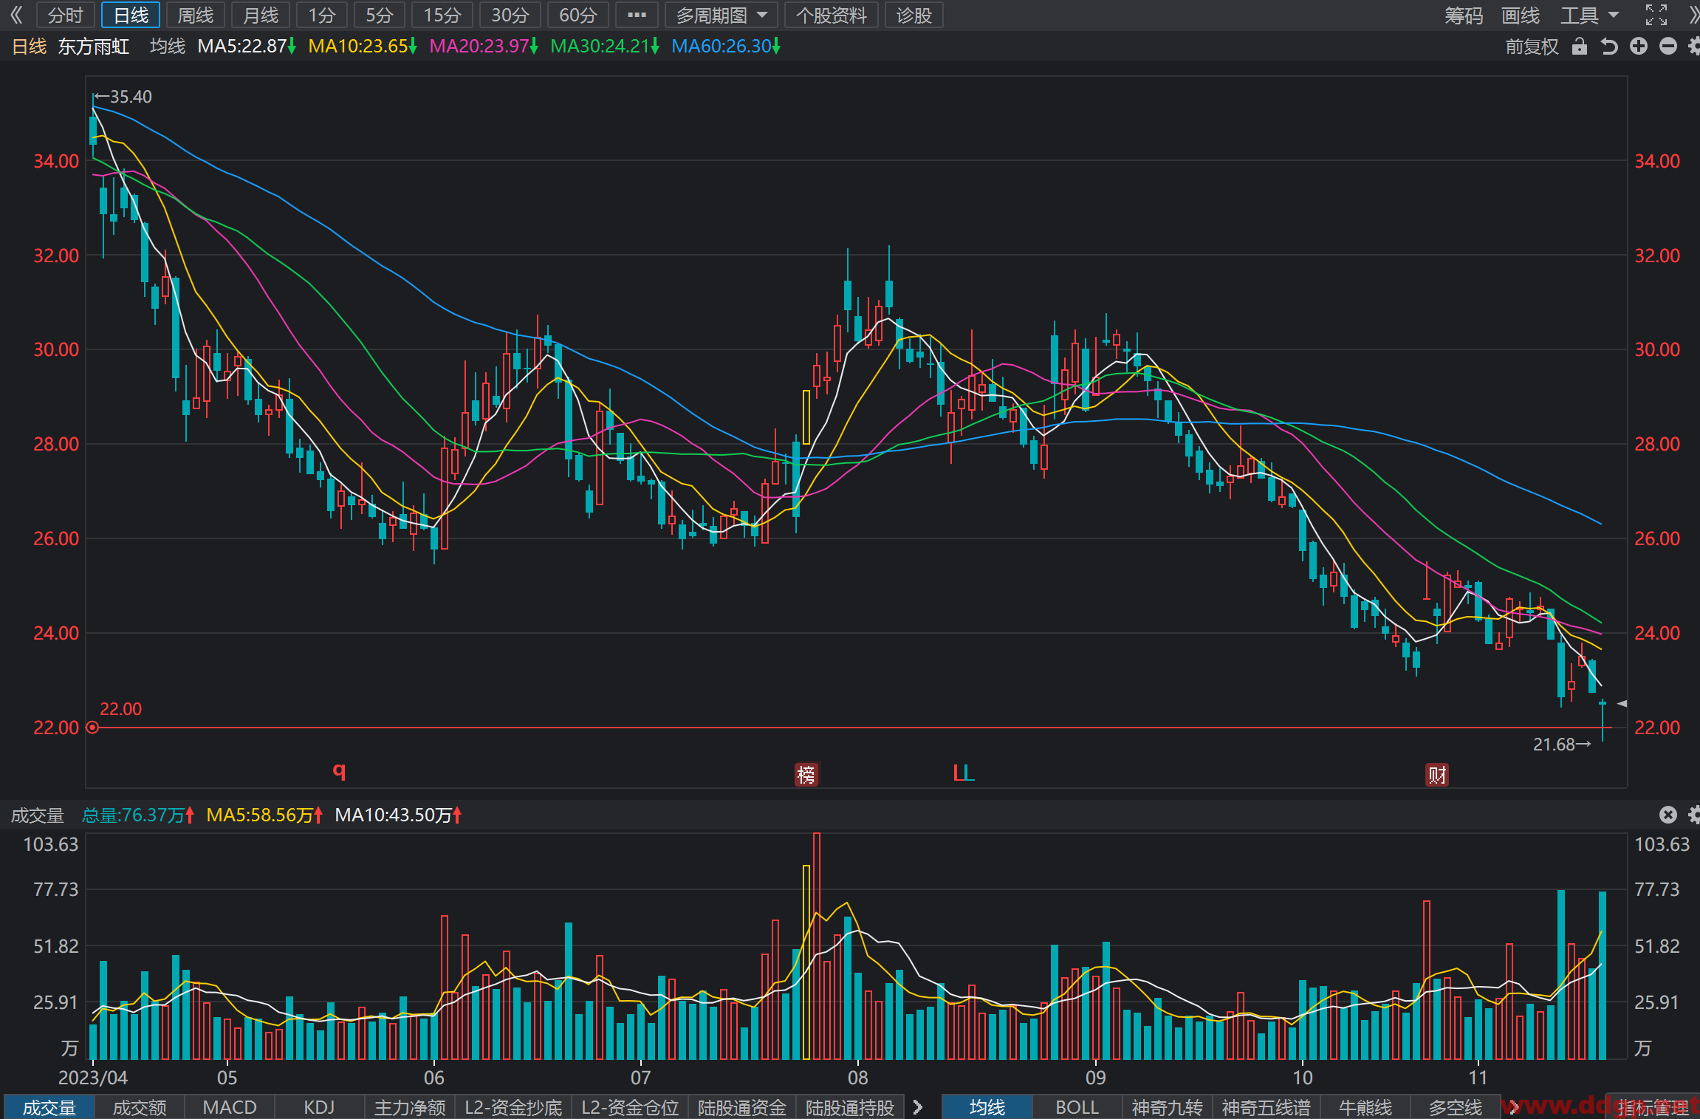
Task: Switch overlay to BOLL indicator
Action: pos(1077,1107)
